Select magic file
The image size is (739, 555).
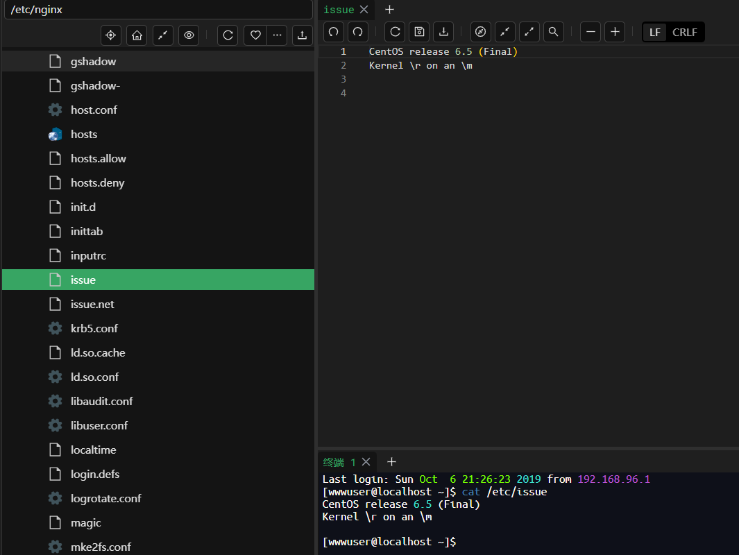[x=158, y=523]
